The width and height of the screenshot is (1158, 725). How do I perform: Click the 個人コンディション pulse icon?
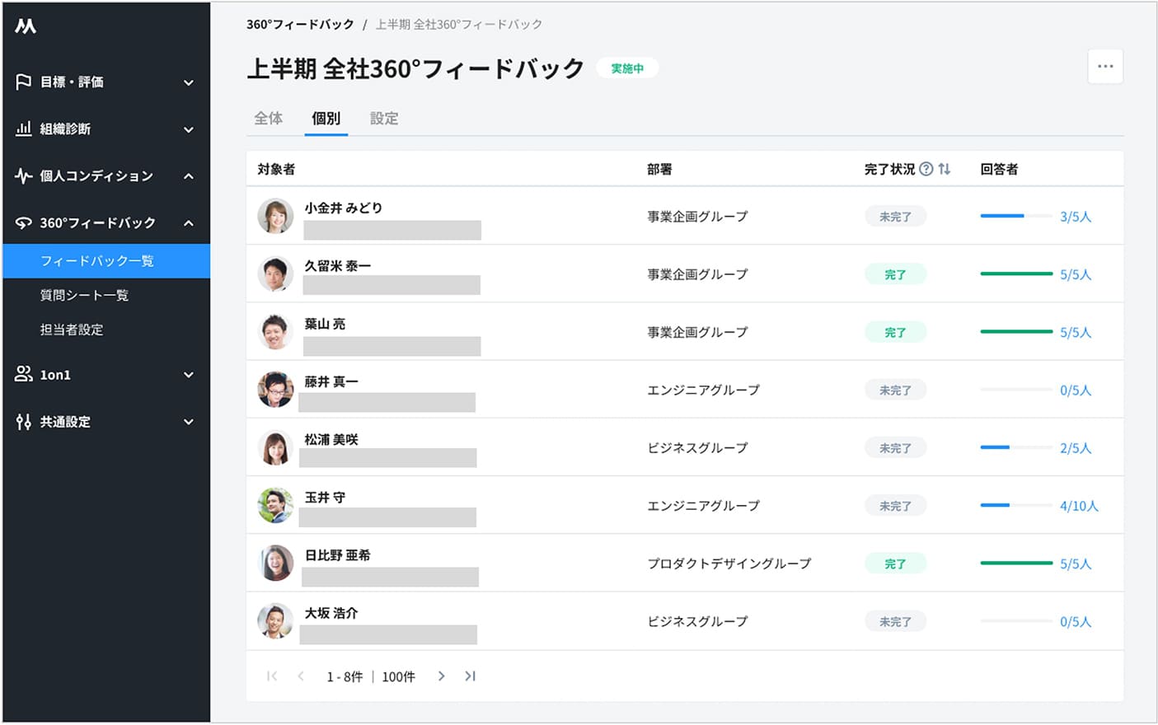tap(22, 175)
